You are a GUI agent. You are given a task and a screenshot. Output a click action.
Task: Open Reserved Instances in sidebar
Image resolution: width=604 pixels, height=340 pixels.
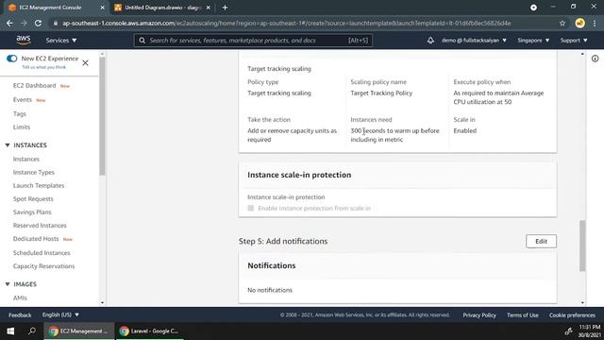40,225
